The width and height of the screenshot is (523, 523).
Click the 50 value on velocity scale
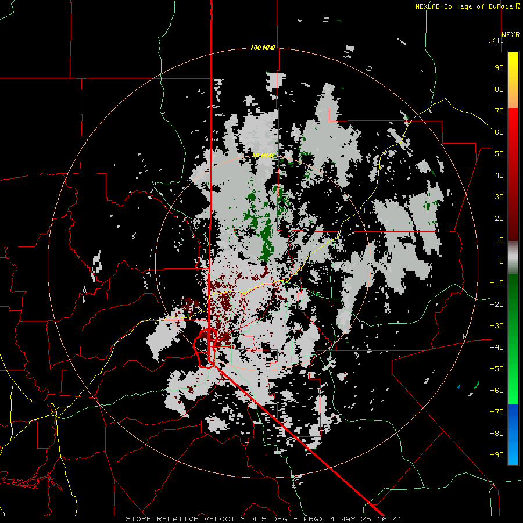(x=499, y=154)
